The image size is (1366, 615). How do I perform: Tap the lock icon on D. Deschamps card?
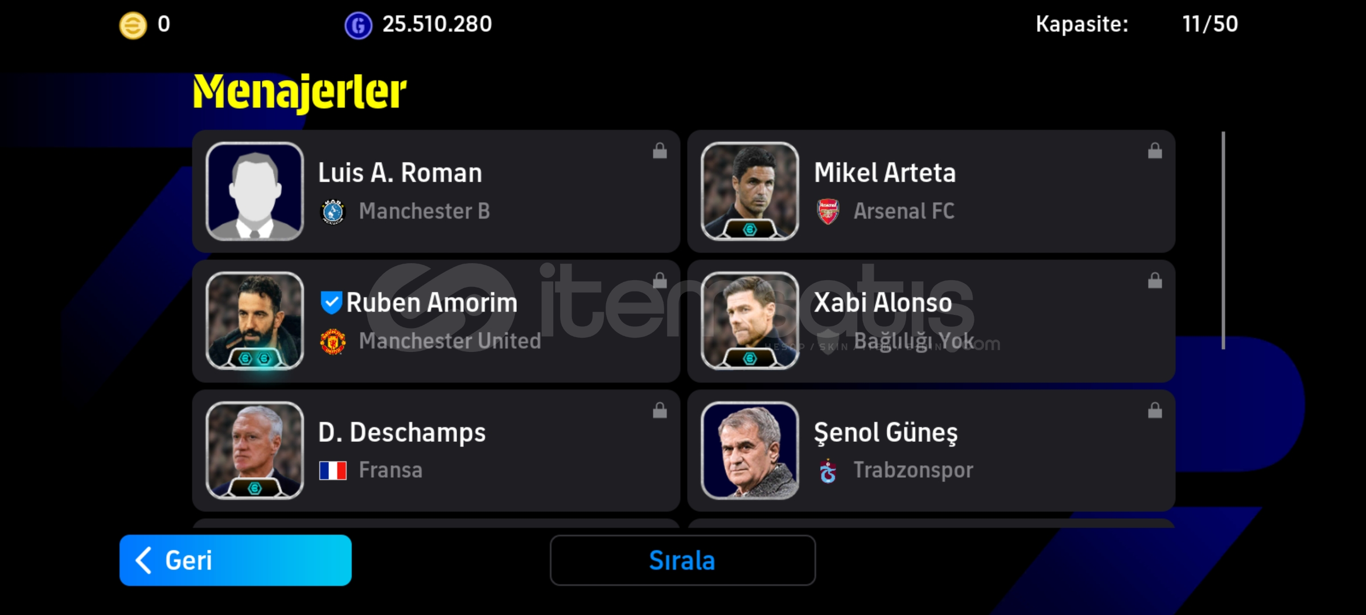click(660, 411)
